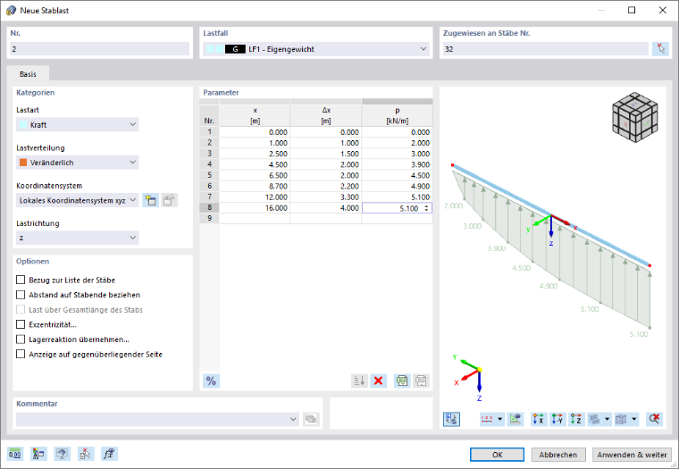Screen dimensions: 679x469
Task: Click x value 12.000 in row 7
Action: (x=255, y=197)
